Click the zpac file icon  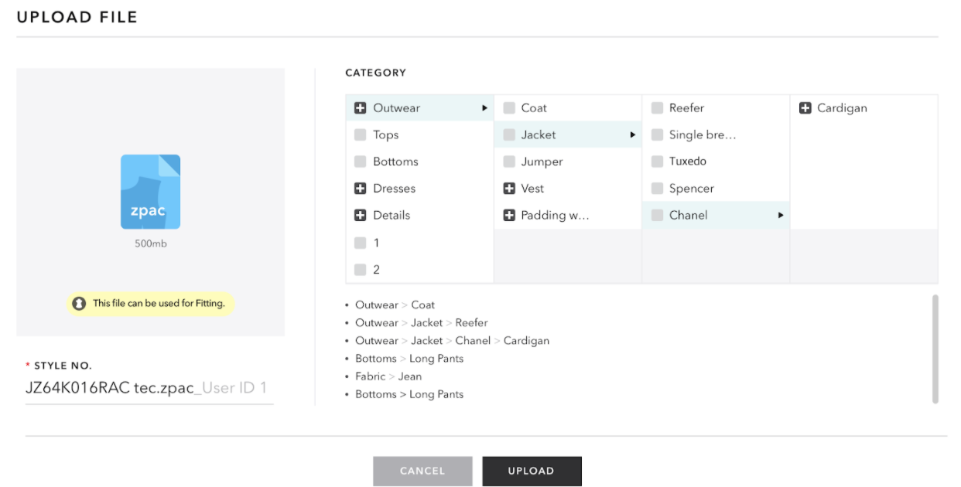[x=150, y=192]
